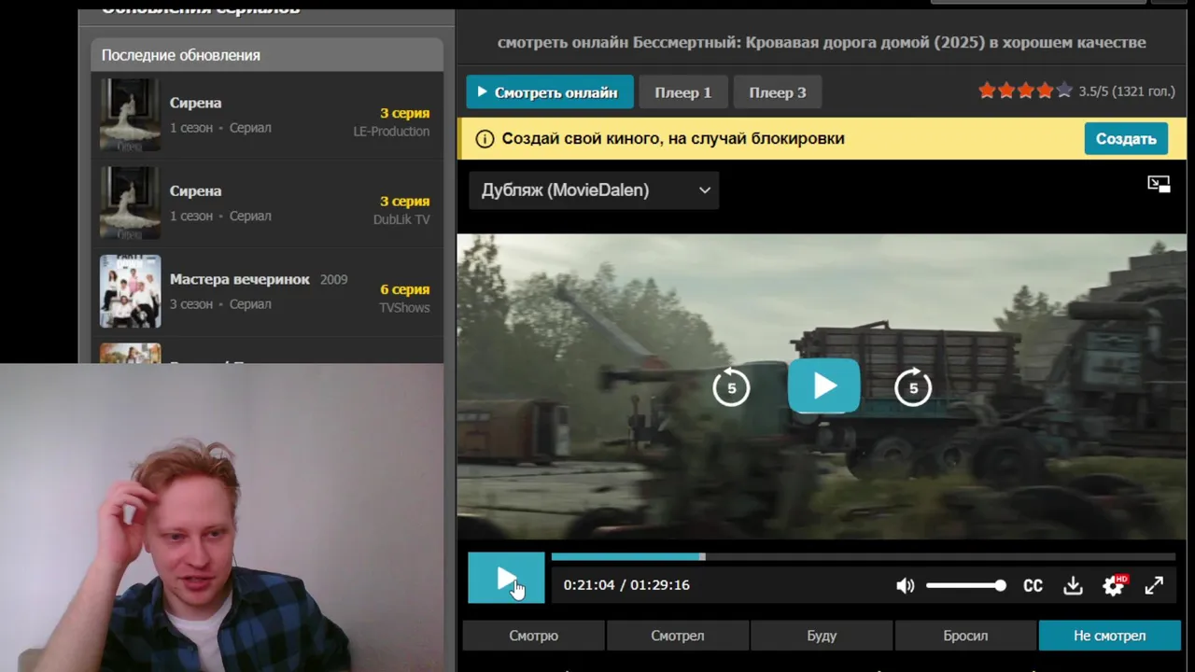Click the info icon in the yellow banner
The width and height of the screenshot is (1195, 672).
click(485, 139)
